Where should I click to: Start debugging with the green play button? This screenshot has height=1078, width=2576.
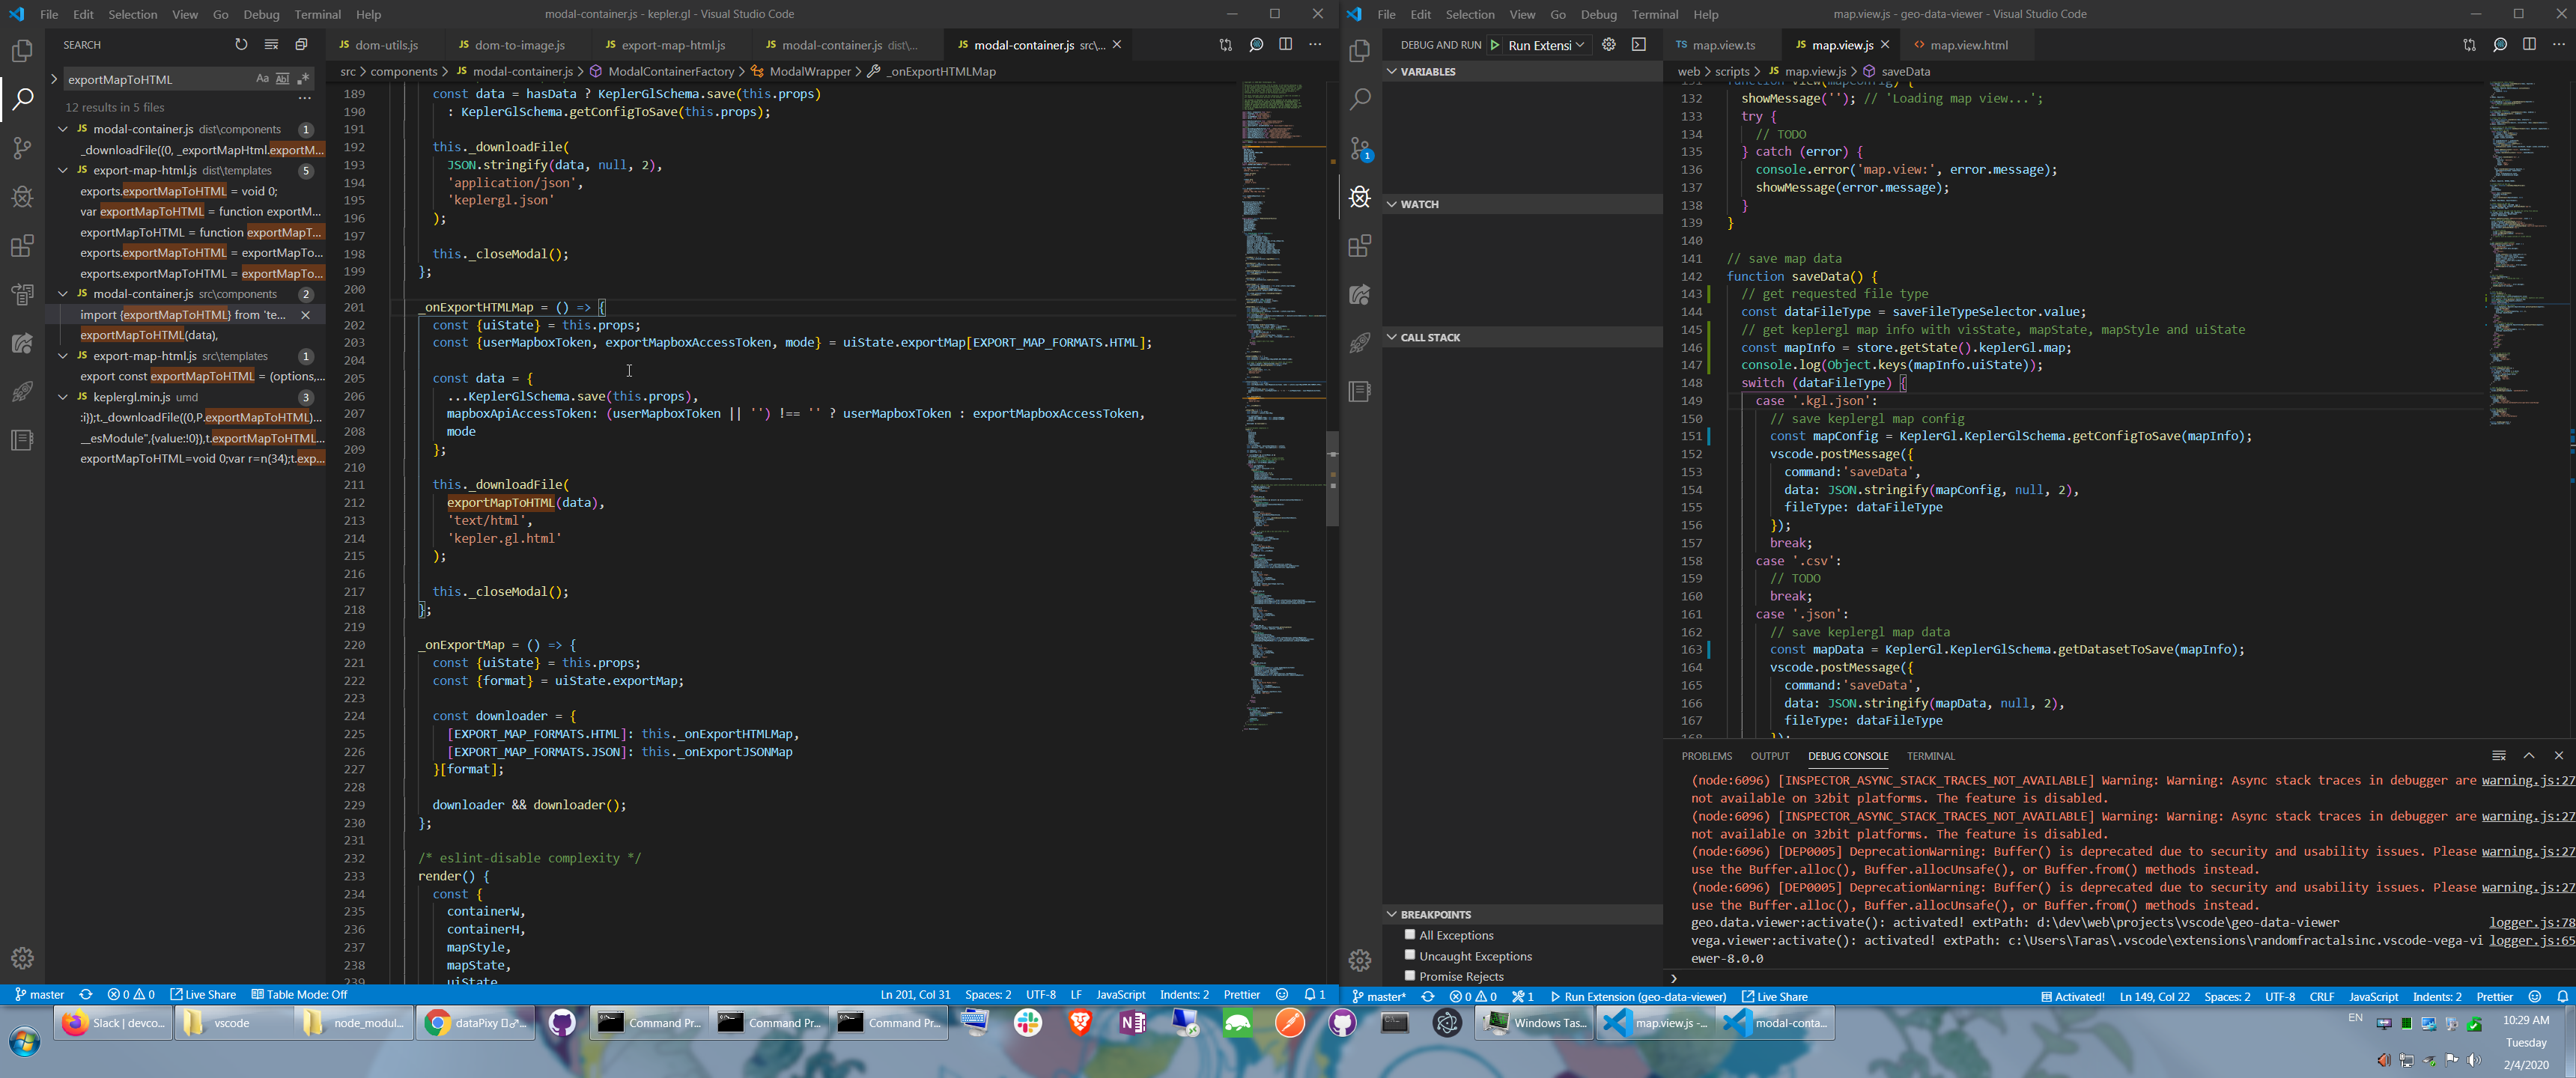[x=1495, y=44]
